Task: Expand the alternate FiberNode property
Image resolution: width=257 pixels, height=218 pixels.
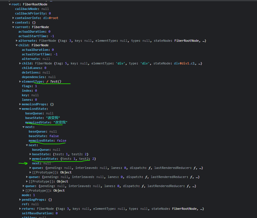Action: tap(17, 41)
